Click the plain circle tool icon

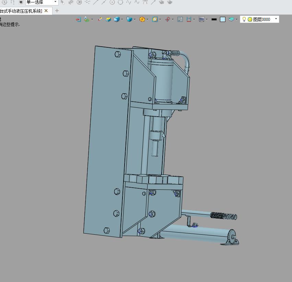click(120, 2)
